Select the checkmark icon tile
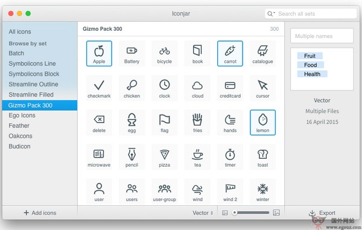362x230 pixels. [99, 88]
